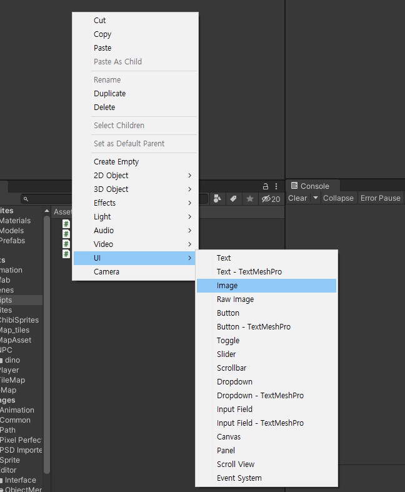Open the first C# script file icon
The height and width of the screenshot is (492, 405).
click(x=66, y=224)
